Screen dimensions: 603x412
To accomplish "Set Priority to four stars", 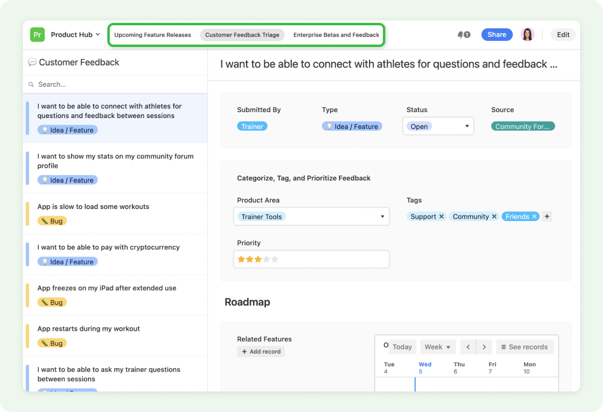I will coord(267,258).
